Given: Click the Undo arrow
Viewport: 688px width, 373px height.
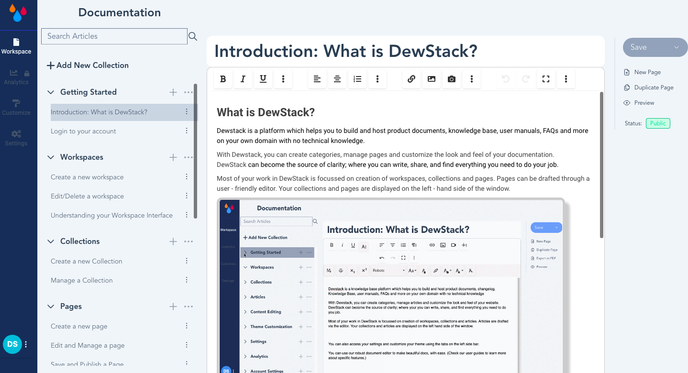Looking at the screenshot, I should pyautogui.click(x=506, y=79).
